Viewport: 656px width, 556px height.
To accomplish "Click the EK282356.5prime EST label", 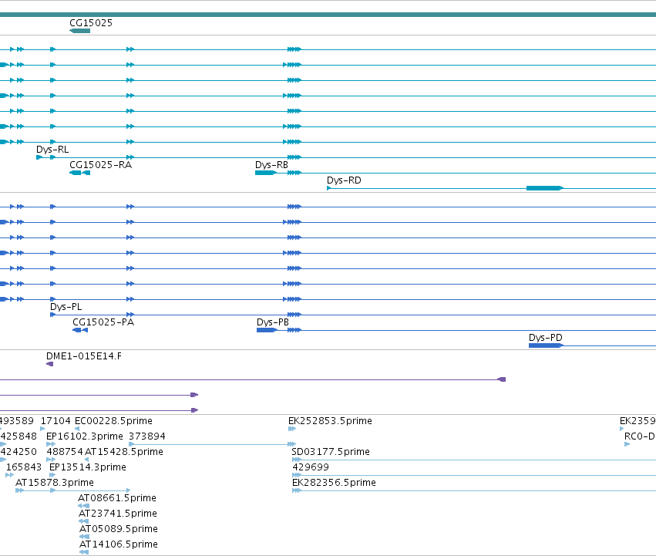I will 334,482.
